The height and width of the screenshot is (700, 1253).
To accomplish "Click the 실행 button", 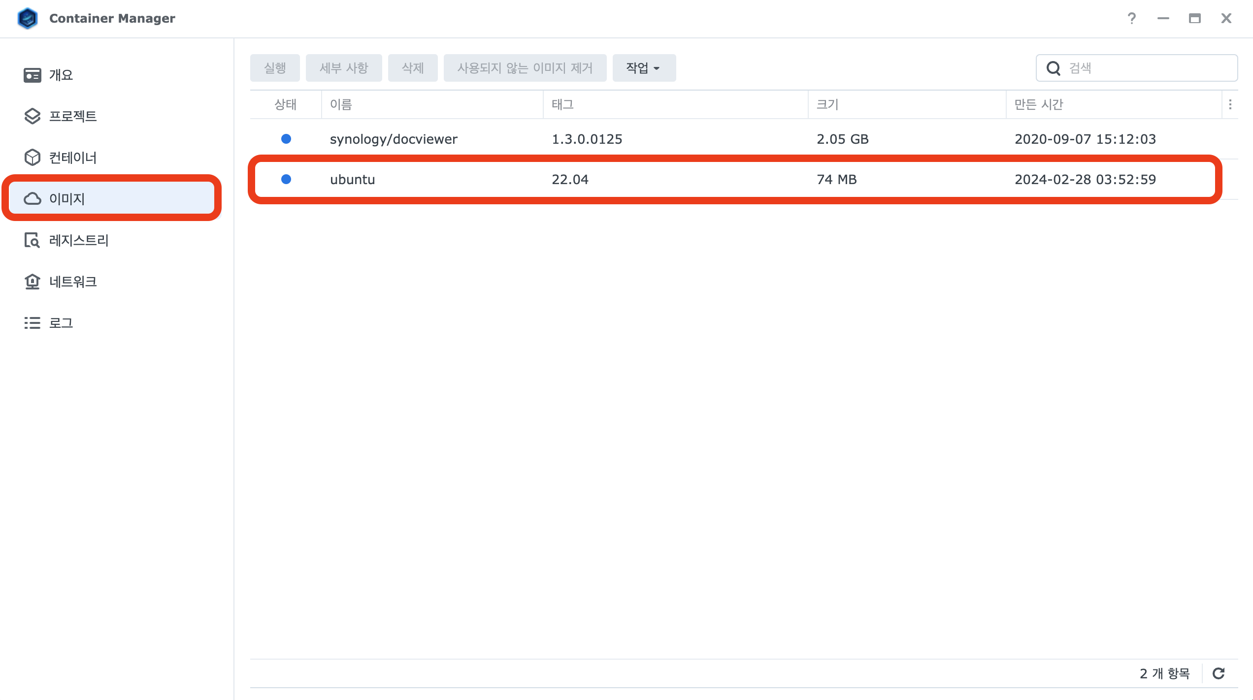I will (x=275, y=68).
